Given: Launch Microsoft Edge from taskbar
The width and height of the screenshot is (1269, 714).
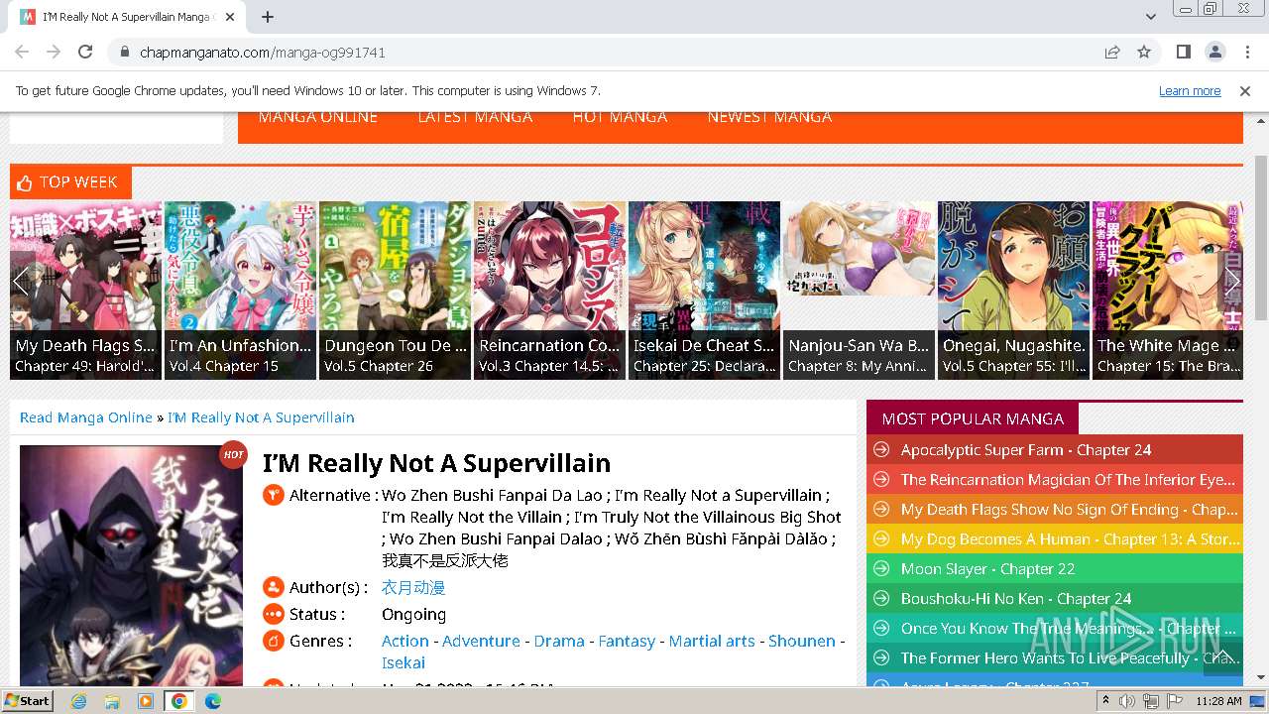Looking at the screenshot, I should 212,701.
